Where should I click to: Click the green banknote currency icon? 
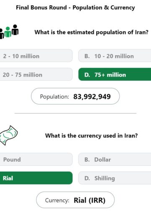9,135
